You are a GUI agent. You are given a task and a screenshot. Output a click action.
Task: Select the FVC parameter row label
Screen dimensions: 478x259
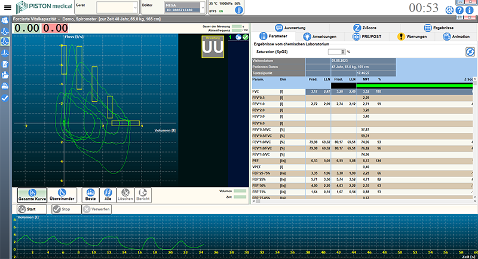point(256,92)
